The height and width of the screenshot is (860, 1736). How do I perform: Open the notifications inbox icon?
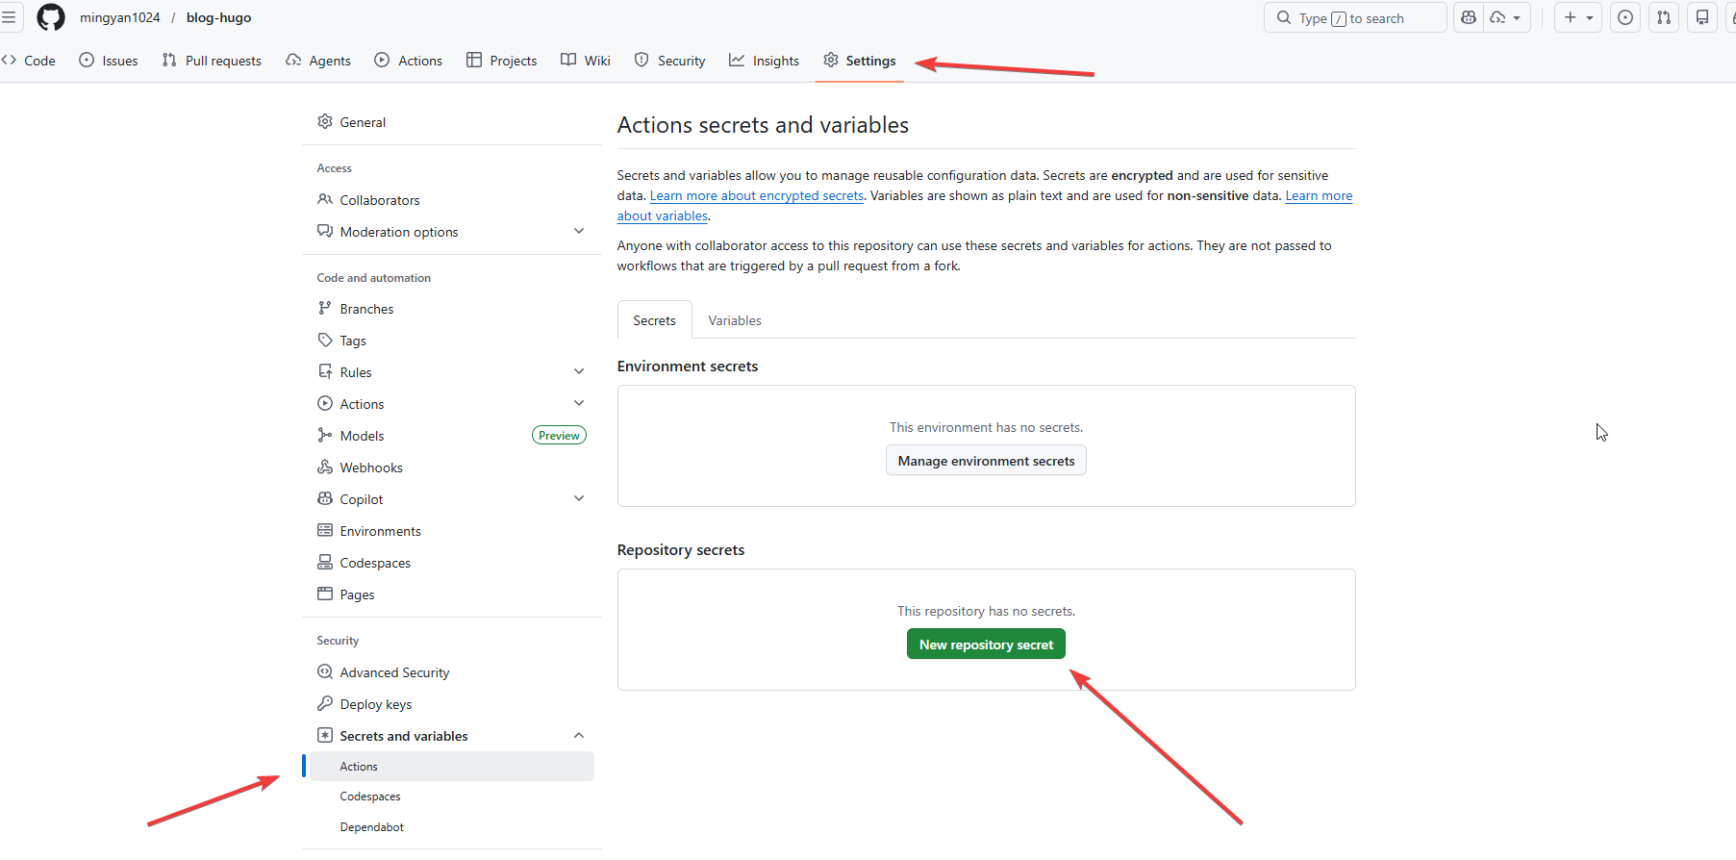point(1702,17)
